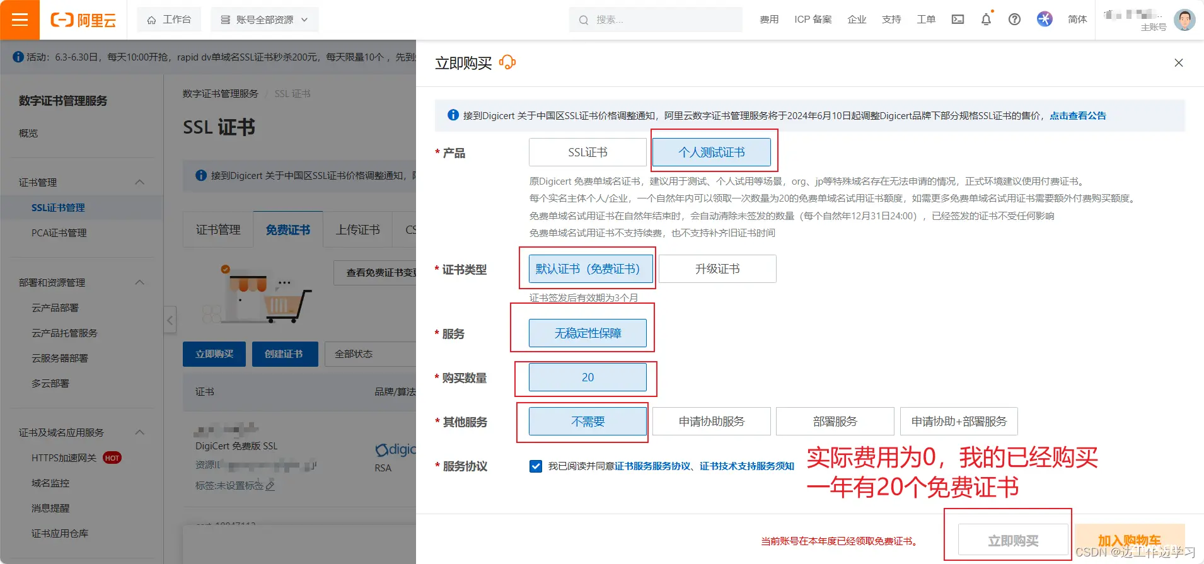The height and width of the screenshot is (564, 1204).
Task: Click 立即购买 in the panel footer
Action: 1013,540
